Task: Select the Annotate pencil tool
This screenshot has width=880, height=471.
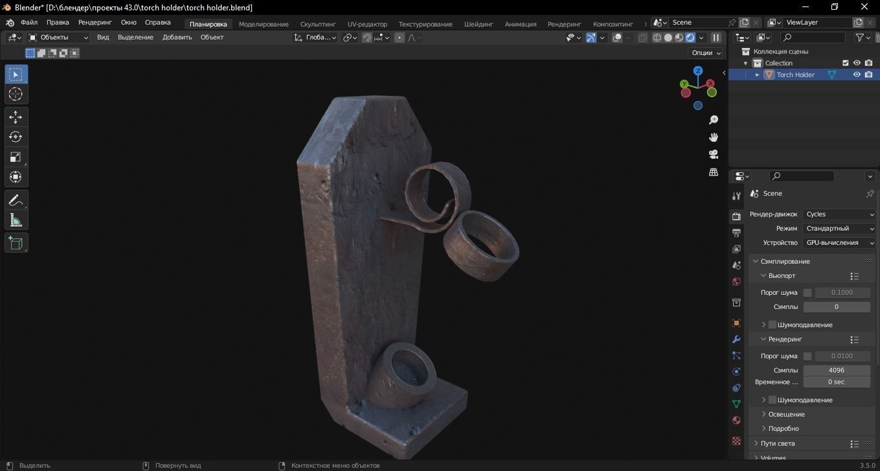Action: (16, 200)
